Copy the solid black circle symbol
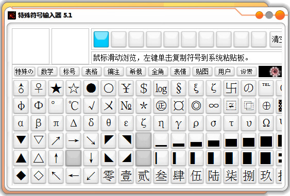 click(91, 88)
